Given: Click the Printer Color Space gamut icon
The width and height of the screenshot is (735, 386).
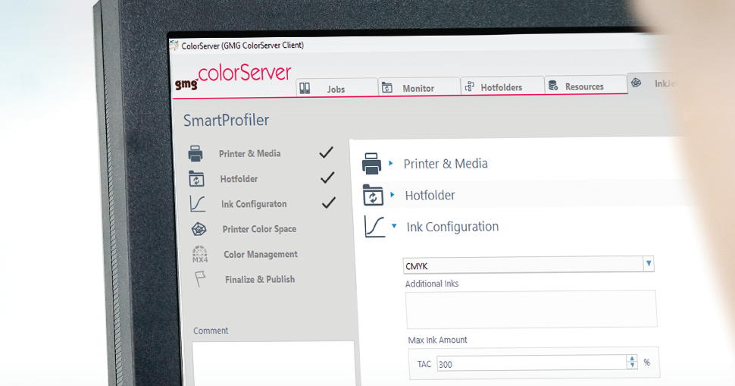Looking at the screenshot, I should click(199, 229).
